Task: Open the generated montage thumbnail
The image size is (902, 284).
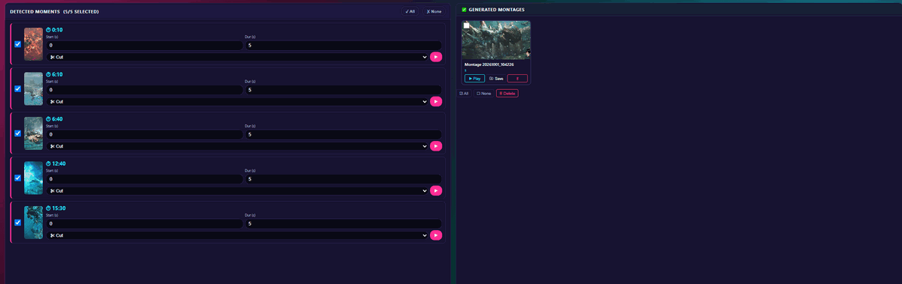Action: click(x=496, y=40)
